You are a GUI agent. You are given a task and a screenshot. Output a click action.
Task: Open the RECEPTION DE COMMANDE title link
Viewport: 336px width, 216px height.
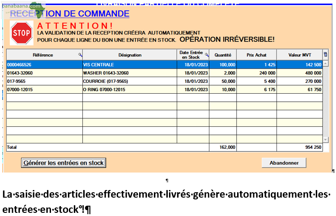[70, 14]
